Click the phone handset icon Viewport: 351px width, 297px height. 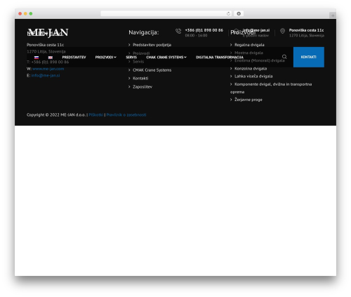178,31
